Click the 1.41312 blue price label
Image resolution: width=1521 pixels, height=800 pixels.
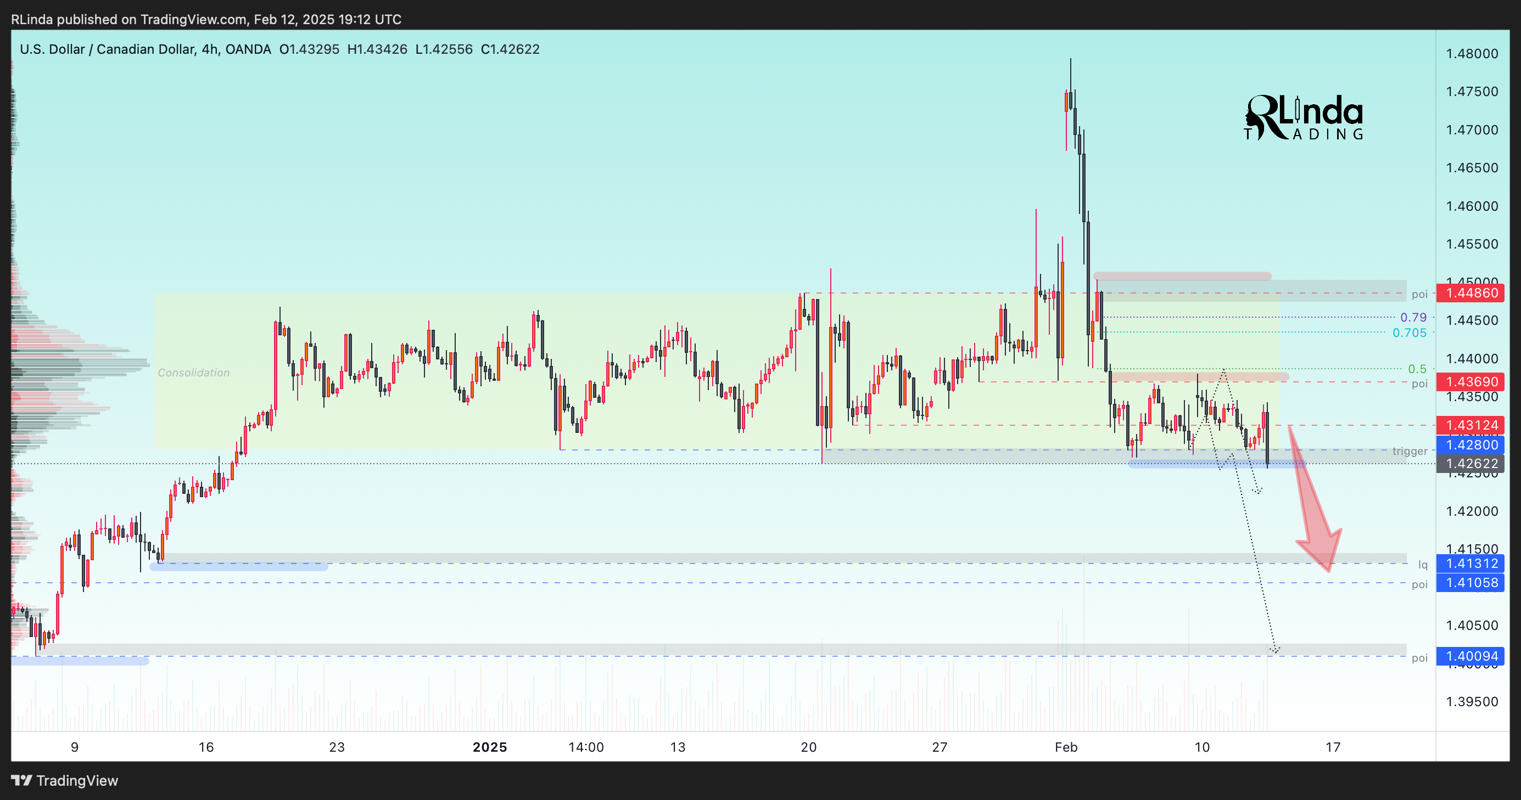tap(1471, 564)
